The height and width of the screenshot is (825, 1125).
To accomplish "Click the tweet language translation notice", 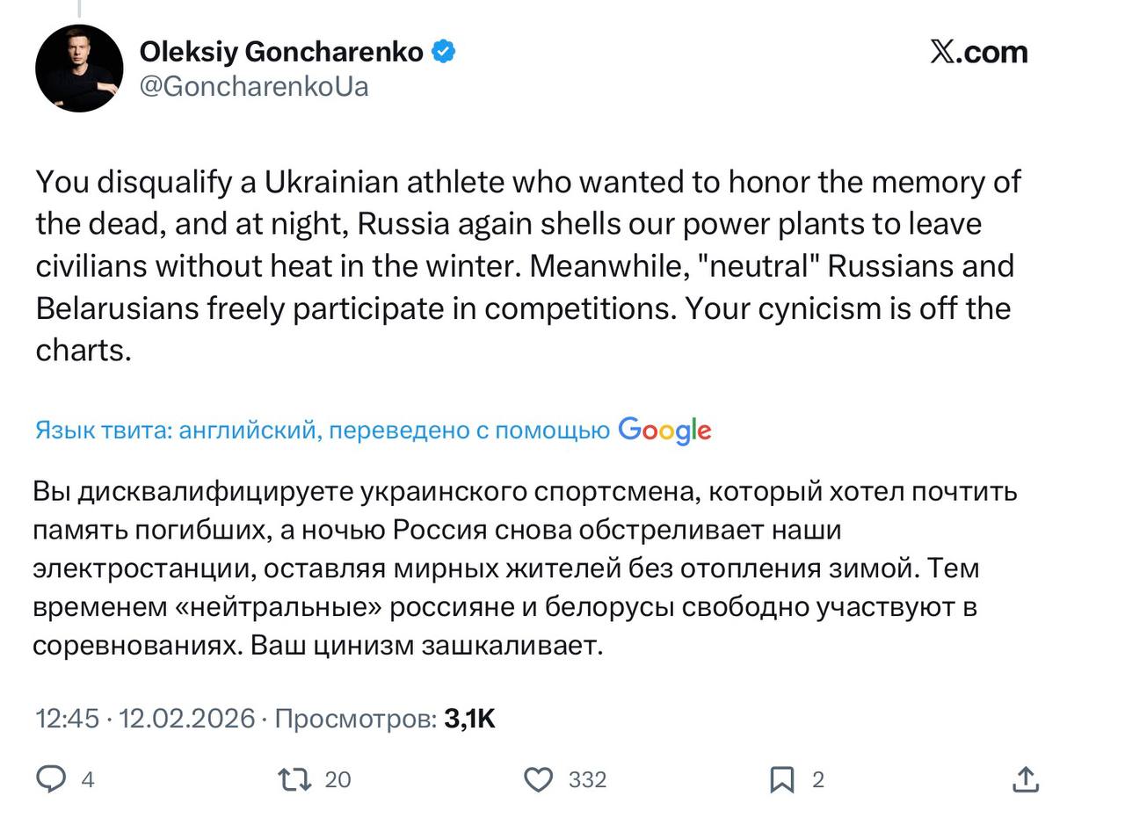I will point(322,431).
